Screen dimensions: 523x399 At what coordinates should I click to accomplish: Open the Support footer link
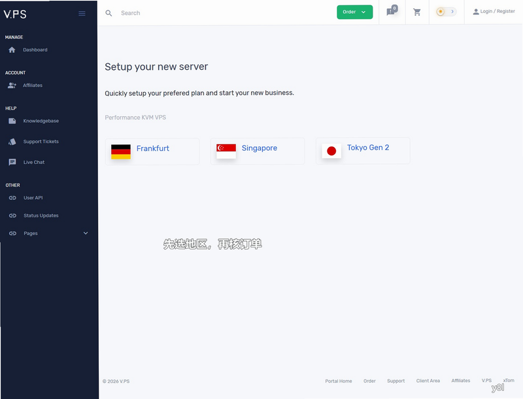[x=396, y=381]
